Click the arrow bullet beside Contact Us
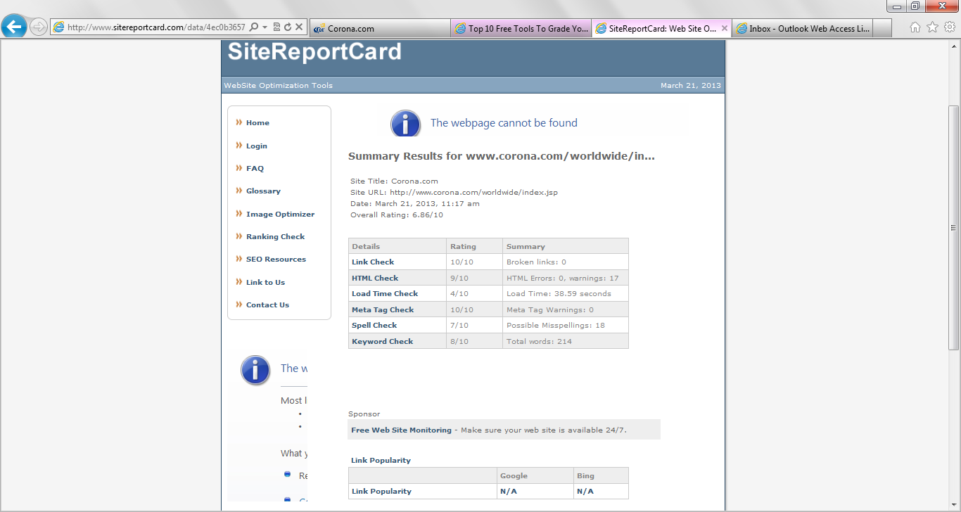Screen dimensions: 961x512 pos(239,305)
